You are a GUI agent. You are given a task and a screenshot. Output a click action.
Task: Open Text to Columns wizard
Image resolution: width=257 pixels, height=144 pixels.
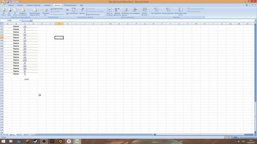tap(109, 12)
